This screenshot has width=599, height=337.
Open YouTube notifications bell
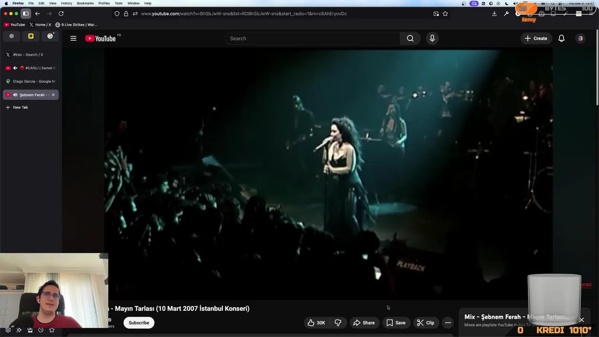562,38
